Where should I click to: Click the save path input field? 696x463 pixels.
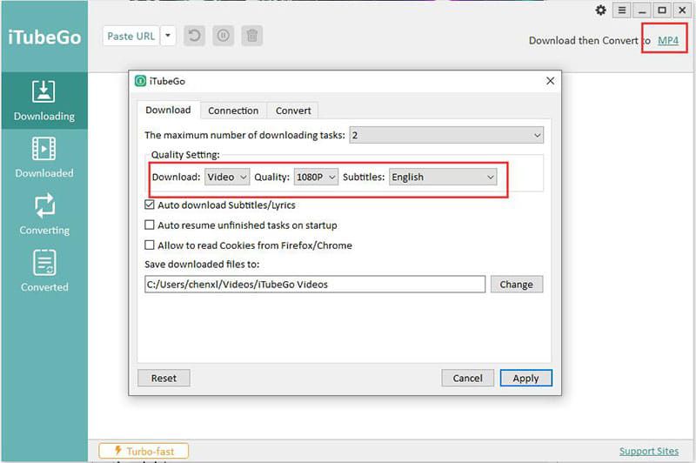click(315, 284)
